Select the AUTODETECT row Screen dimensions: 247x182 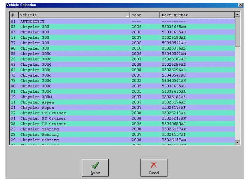coord(122,21)
